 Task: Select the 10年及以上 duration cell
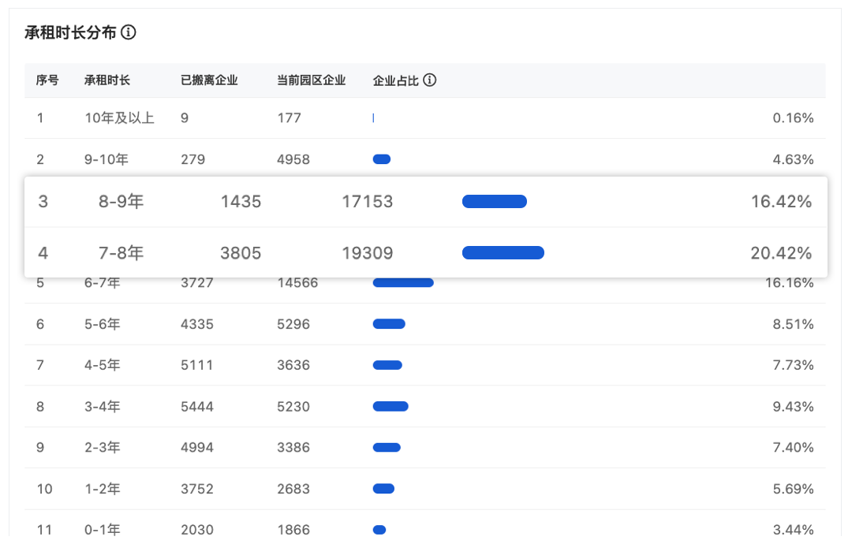(119, 118)
